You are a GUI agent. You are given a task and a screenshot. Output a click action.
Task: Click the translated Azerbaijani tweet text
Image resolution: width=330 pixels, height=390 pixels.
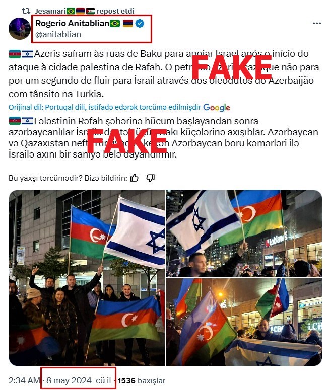[163, 138]
